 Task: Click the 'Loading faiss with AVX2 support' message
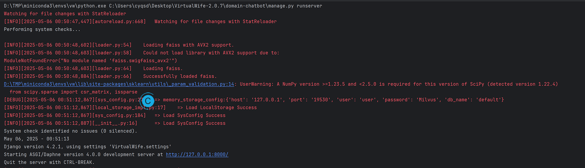188,45
